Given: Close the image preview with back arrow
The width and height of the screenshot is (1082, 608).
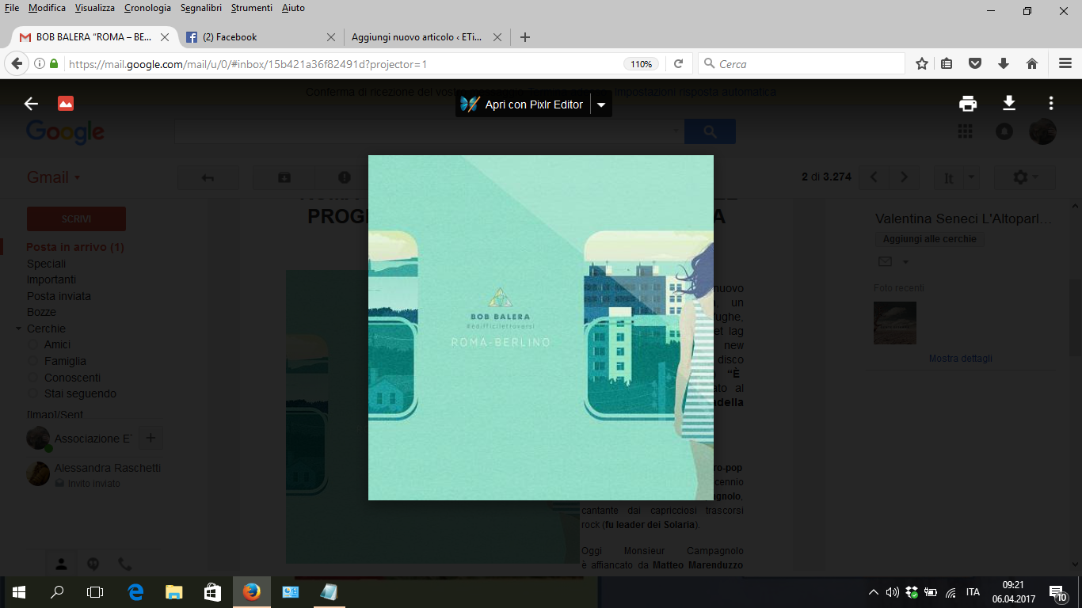Looking at the screenshot, I should [x=31, y=104].
